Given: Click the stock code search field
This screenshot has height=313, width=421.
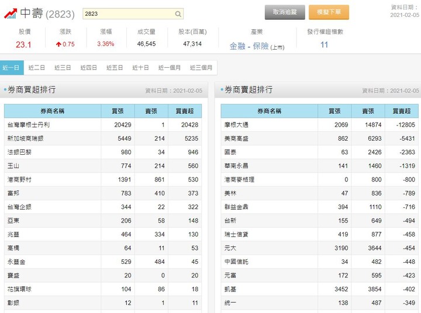Looking at the screenshot, I should [133, 13].
